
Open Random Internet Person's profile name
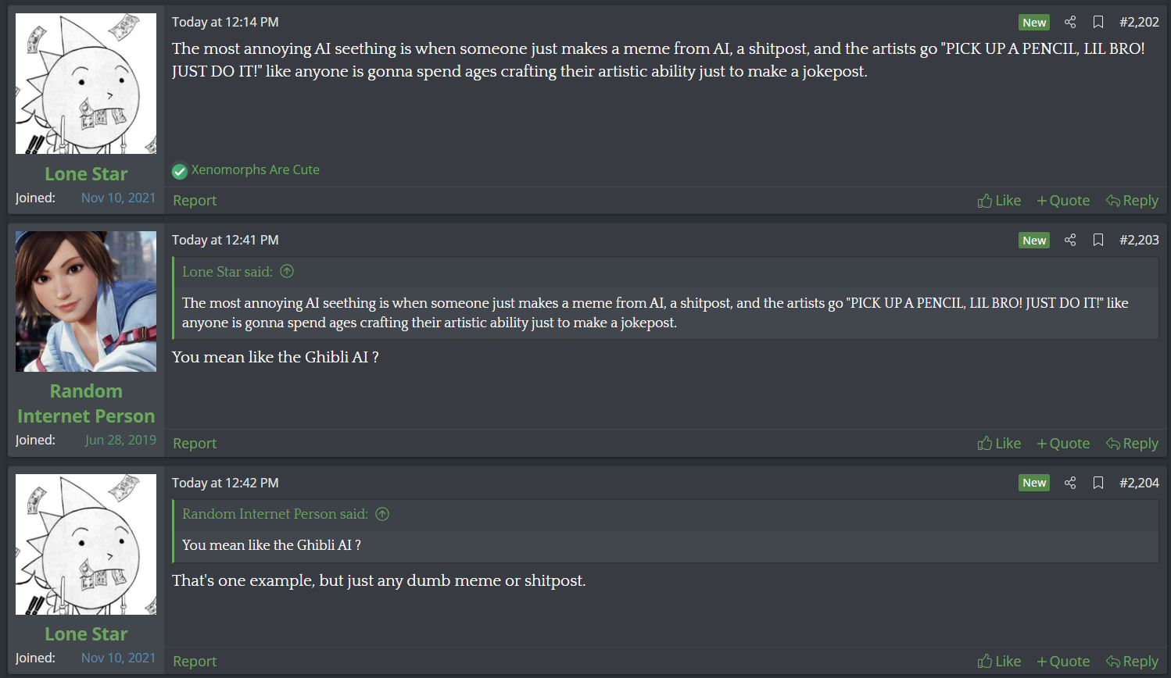tap(86, 403)
